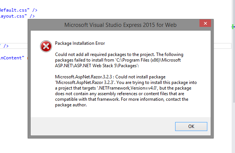
Task: Place cursor on default.css code line
Action: pos(19,10)
